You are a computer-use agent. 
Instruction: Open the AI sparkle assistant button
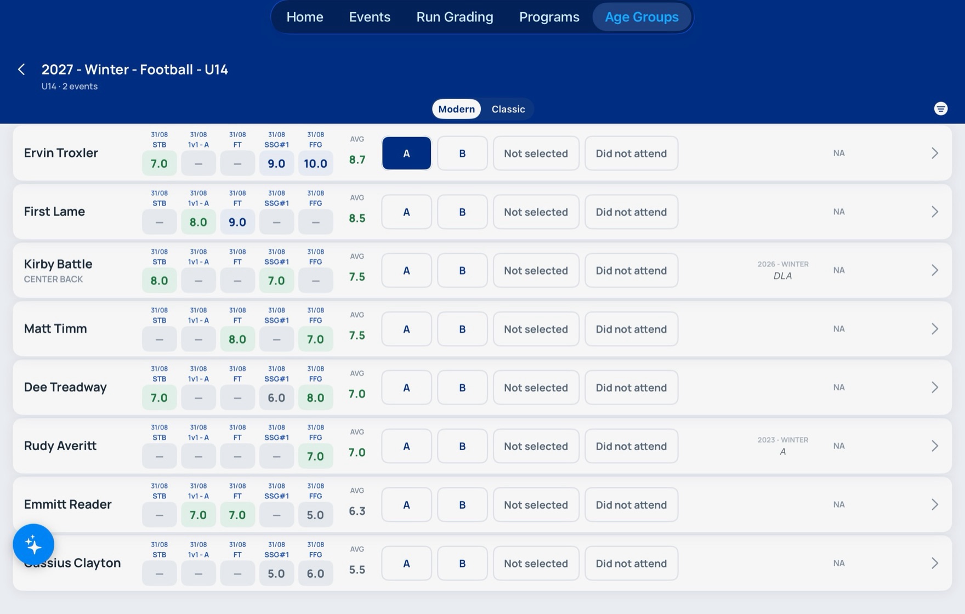coord(33,544)
